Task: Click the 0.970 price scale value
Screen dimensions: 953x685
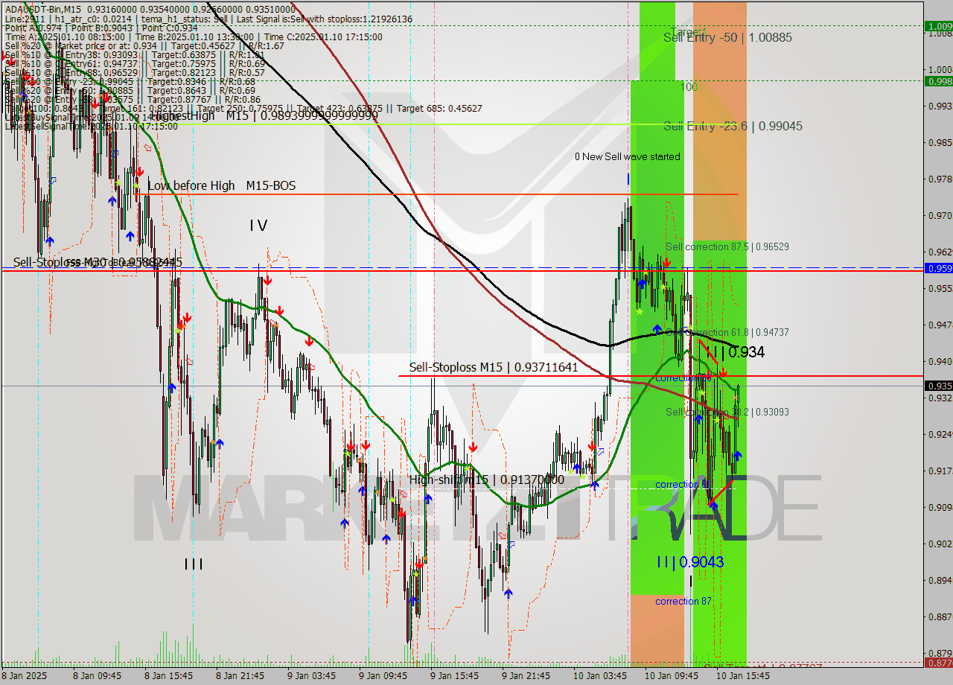Action: click(940, 215)
